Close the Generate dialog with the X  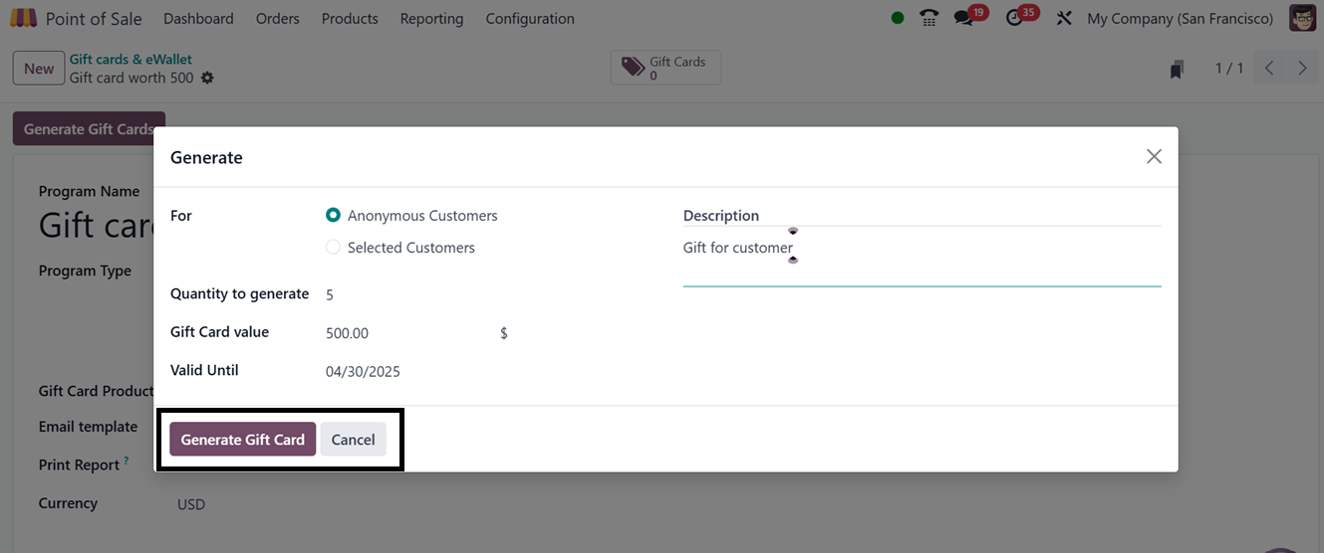coord(1154,156)
